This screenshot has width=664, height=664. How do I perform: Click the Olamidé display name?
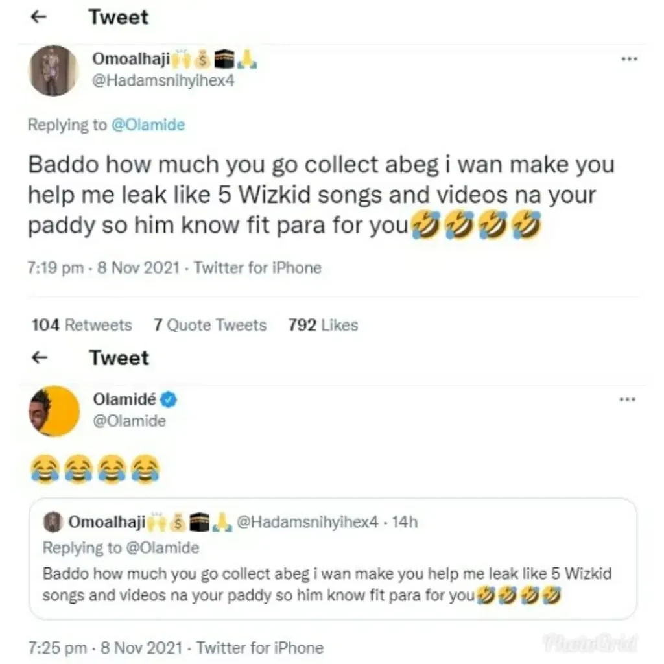tap(124, 399)
